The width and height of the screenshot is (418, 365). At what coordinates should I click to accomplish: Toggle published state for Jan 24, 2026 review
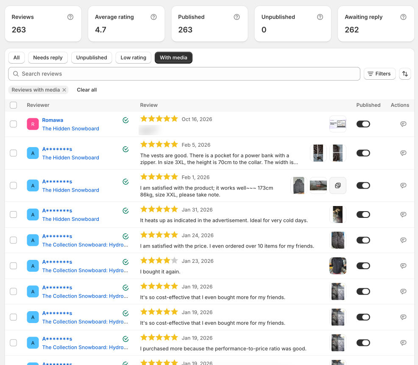pyautogui.click(x=363, y=240)
